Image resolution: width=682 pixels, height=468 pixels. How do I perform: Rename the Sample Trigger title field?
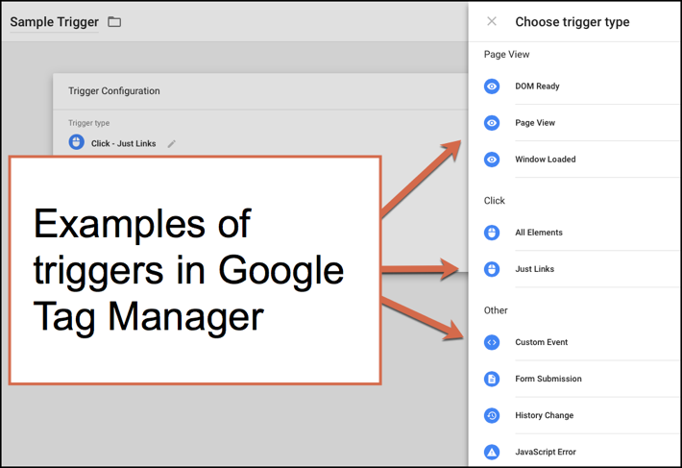tap(55, 22)
